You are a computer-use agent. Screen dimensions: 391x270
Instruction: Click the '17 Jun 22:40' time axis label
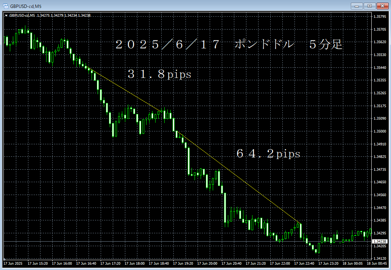coord(304,264)
